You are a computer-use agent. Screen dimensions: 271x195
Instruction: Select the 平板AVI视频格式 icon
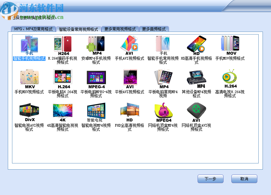130,79
